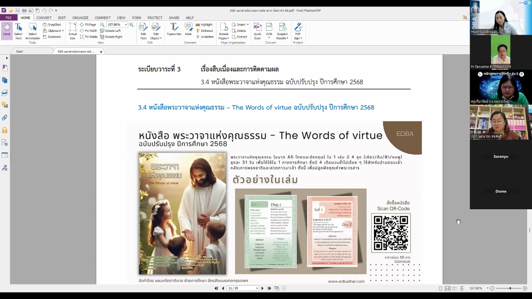
Task: Open the Edit Object tool
Action: [156, 31]
